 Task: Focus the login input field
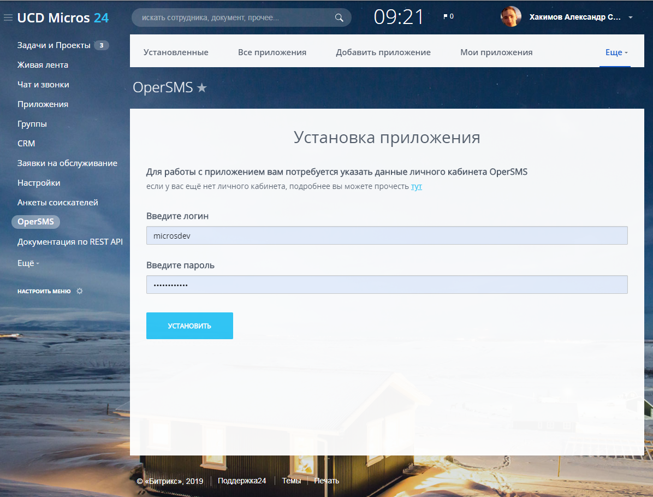pos(387,235)
